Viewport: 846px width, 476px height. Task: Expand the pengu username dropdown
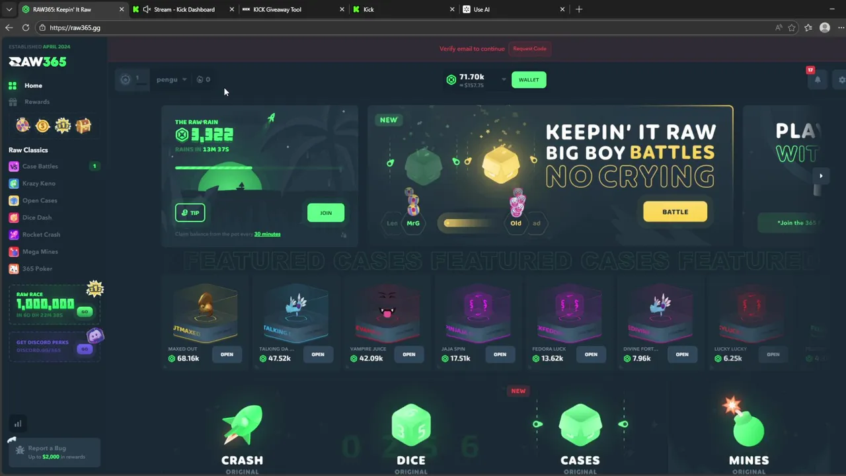pos(184,79)
